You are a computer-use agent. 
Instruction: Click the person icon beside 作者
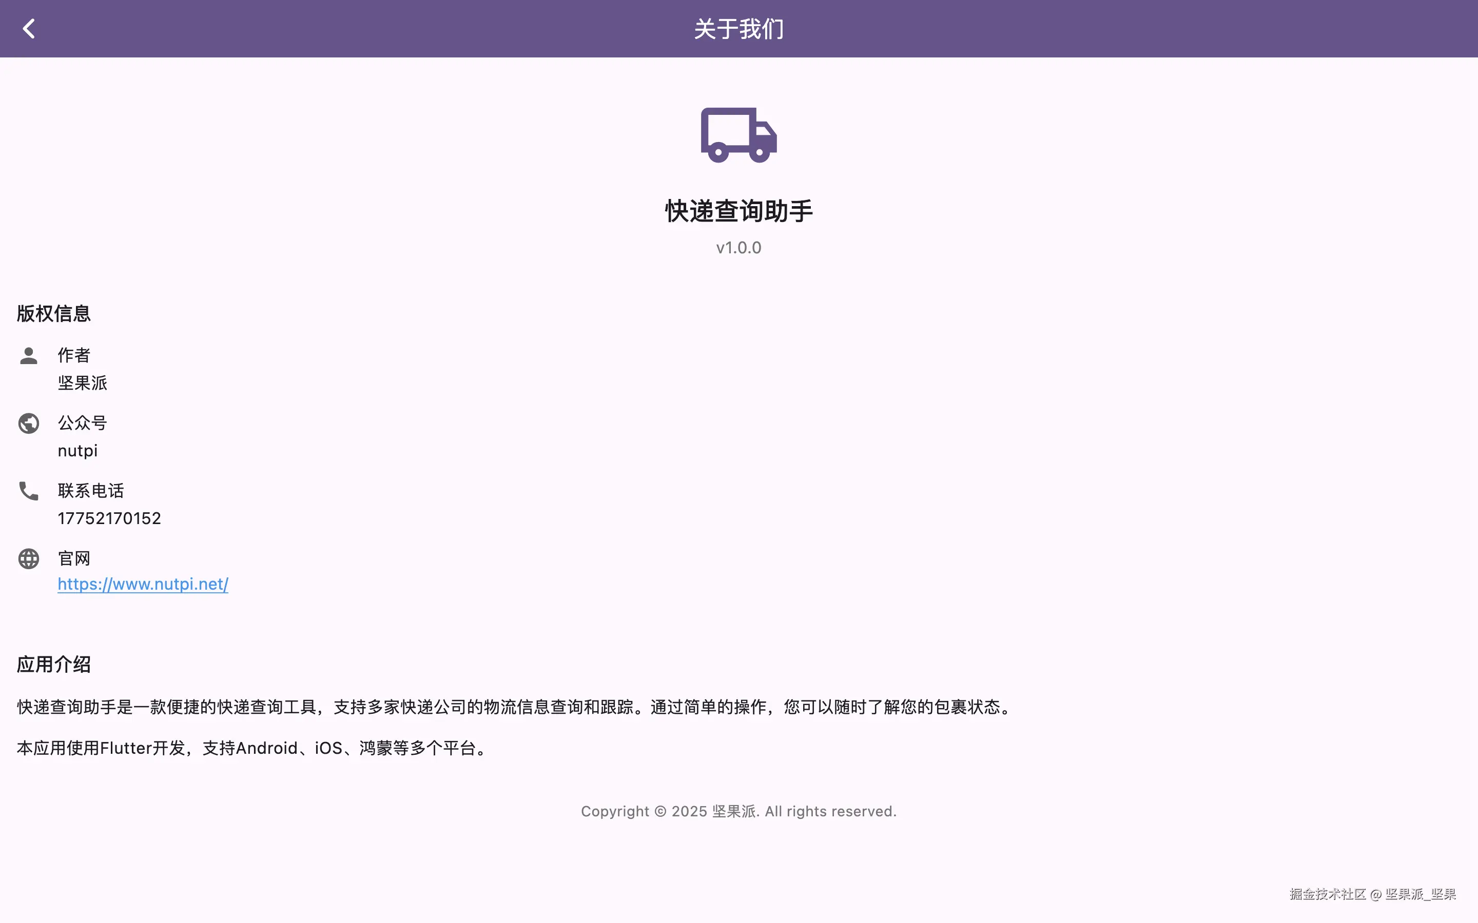tap(28, 356)
